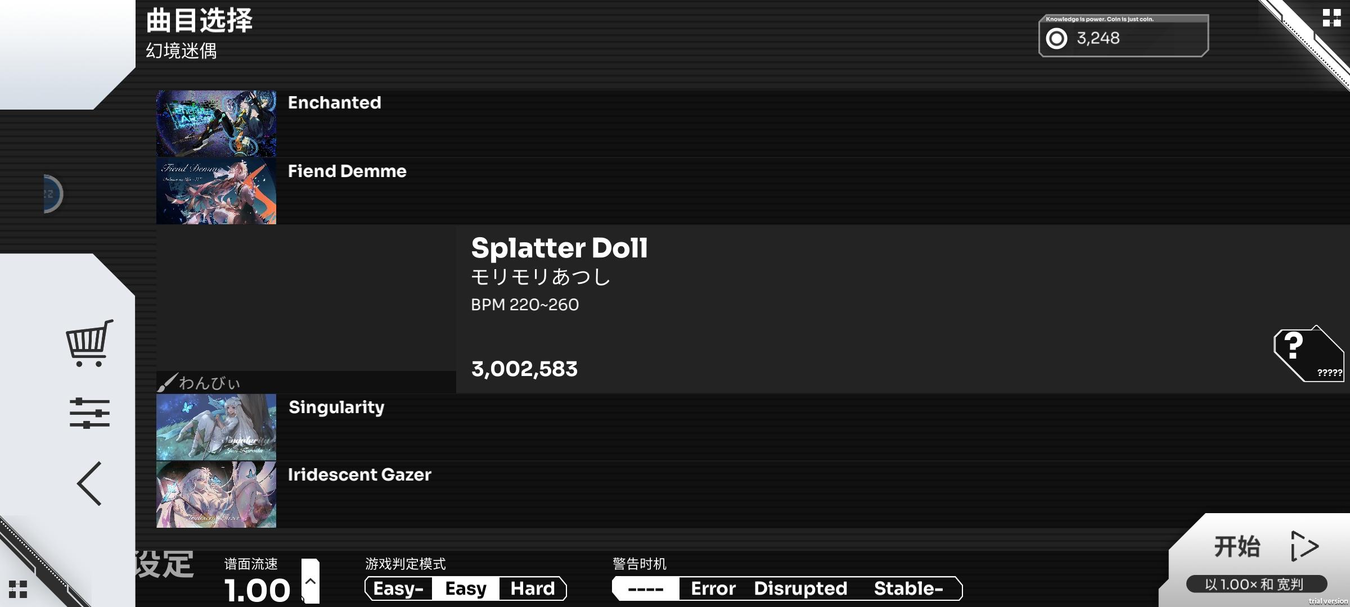Tap the question mark difficulty badge
Viewport: 1350px width, 607px height.
click(1308, 354)
